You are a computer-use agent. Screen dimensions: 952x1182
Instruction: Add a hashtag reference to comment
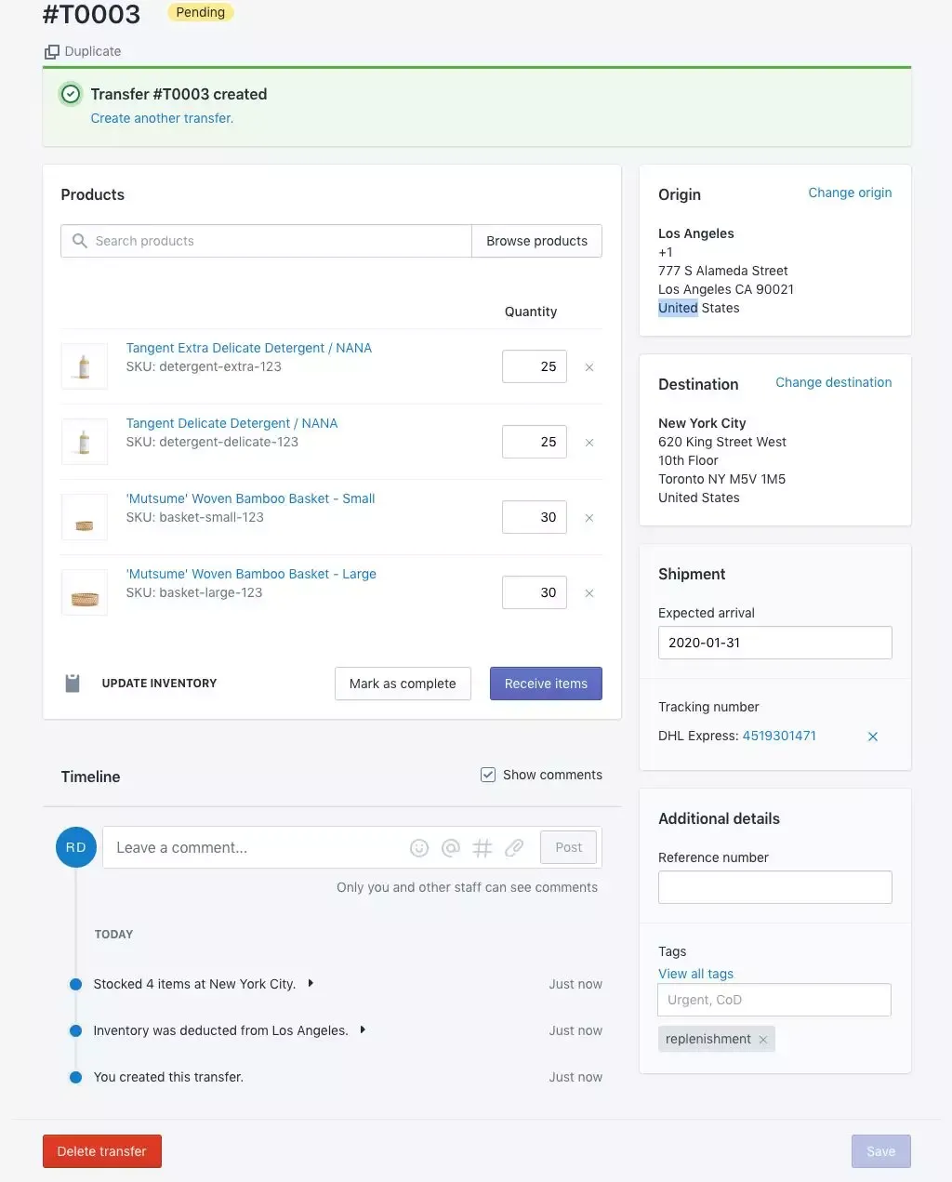tap(483, 848)
